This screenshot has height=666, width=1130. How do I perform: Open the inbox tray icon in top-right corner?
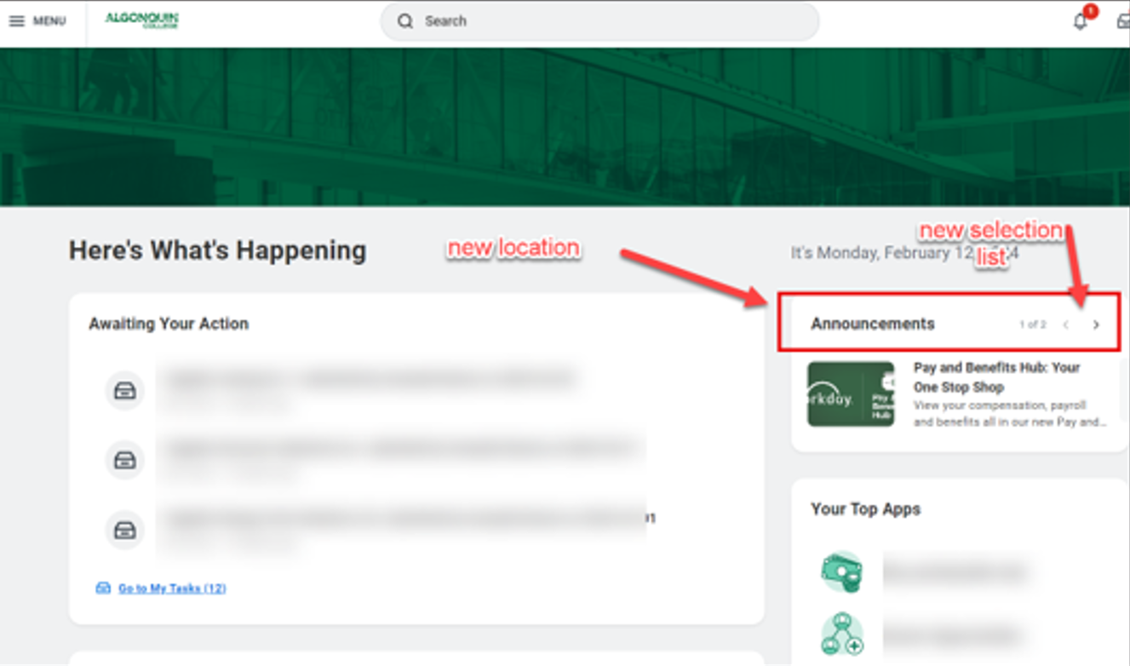(1123, 22)
